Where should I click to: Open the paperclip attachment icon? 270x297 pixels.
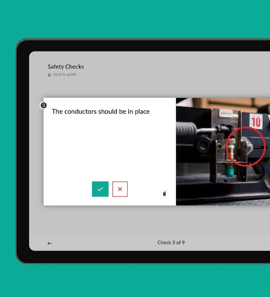tap(164, 194)
